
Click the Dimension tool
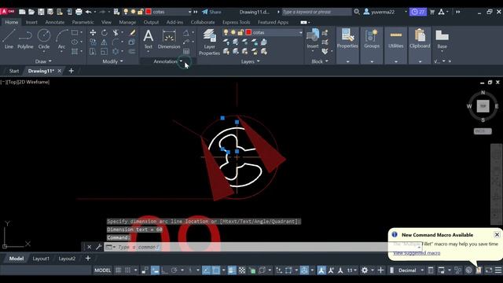coord(169,39)
